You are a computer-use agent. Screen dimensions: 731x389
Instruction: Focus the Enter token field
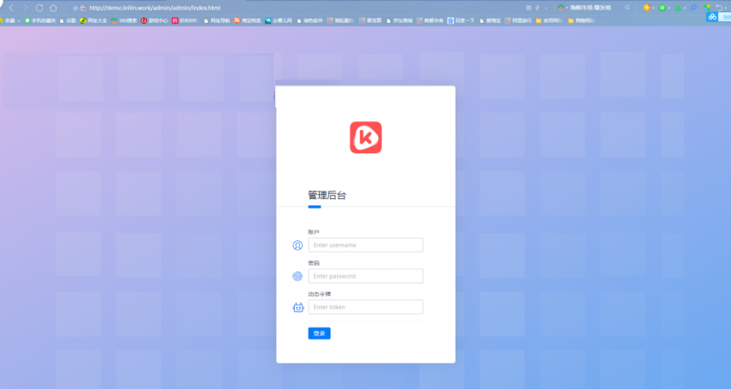click(x=366, y=307)
